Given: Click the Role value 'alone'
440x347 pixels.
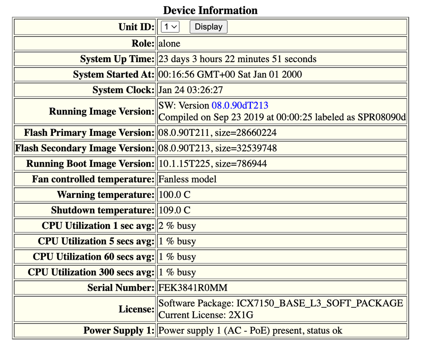Looking at the screenshot, I should point(169,43).
